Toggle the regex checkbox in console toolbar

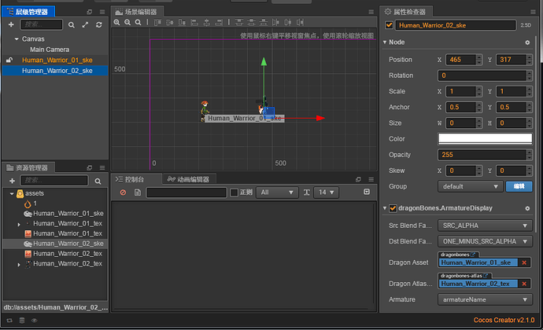[234, 192]
